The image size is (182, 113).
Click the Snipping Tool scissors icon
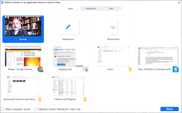coord(86,69)
